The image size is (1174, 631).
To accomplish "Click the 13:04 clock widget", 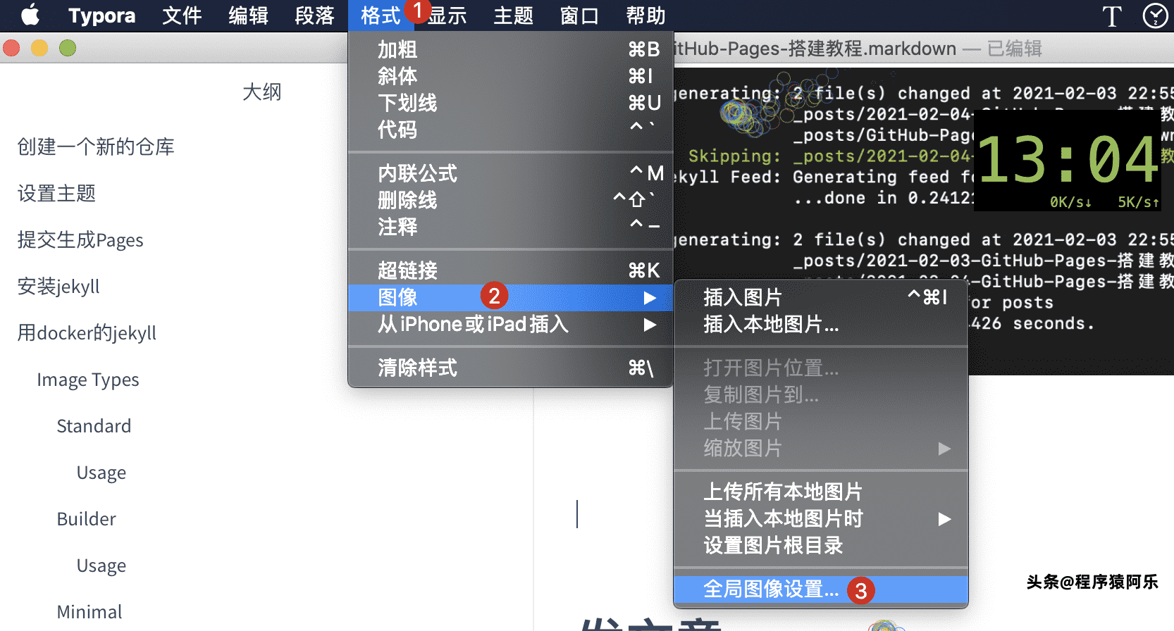I will (x=1068, y=161).
